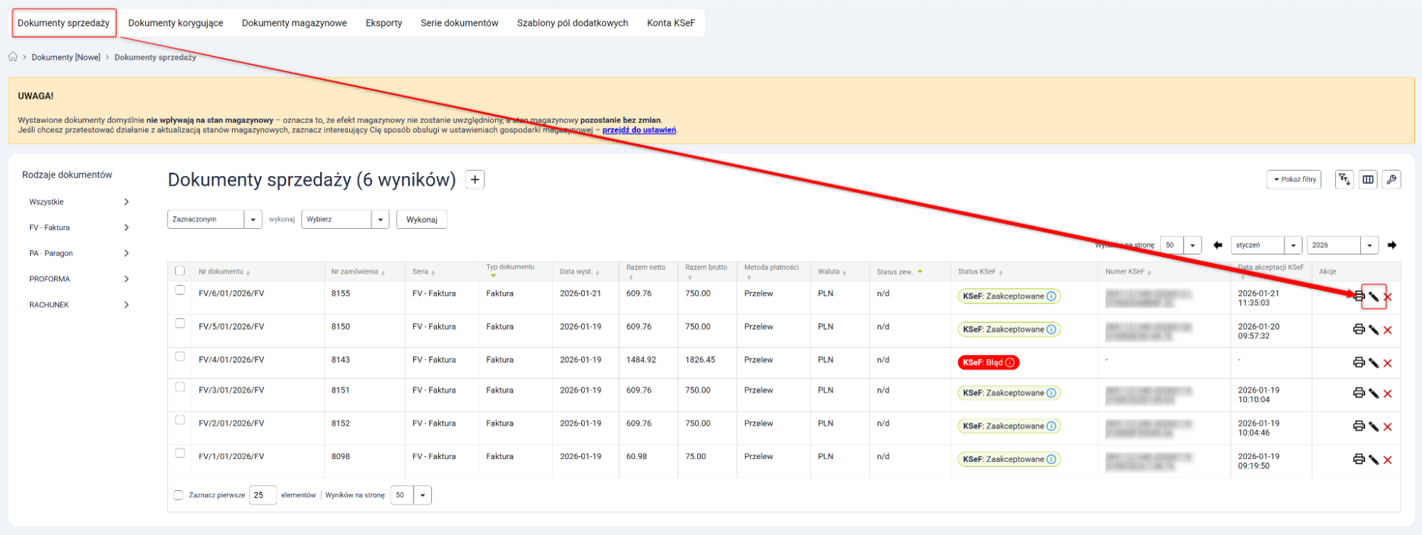
Task: Delete document FV/4/01/2026/FV
Action: click(x=1387, y=363)
